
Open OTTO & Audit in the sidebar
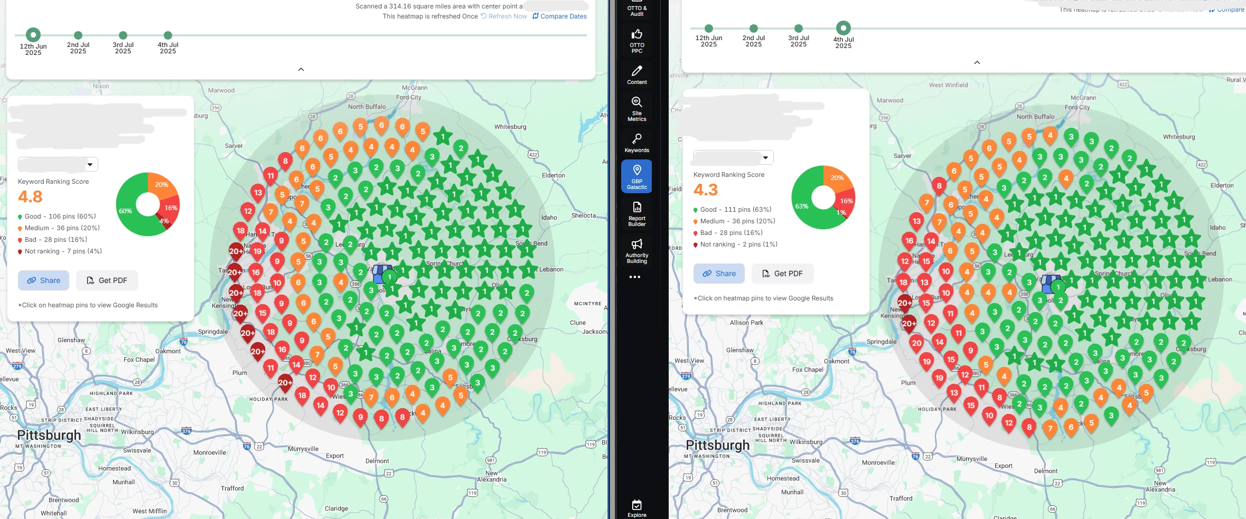coord(637,9)
